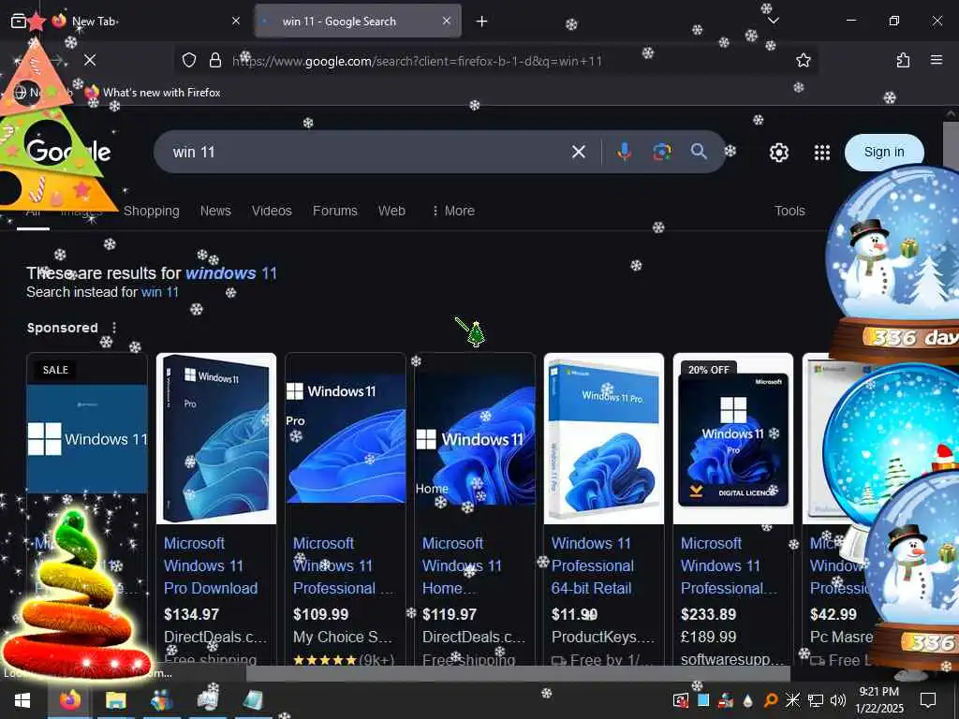Click inside the Google search box with win 11
Image resolution: width=959 pixels, height=719 pixels.
point(367,152)
